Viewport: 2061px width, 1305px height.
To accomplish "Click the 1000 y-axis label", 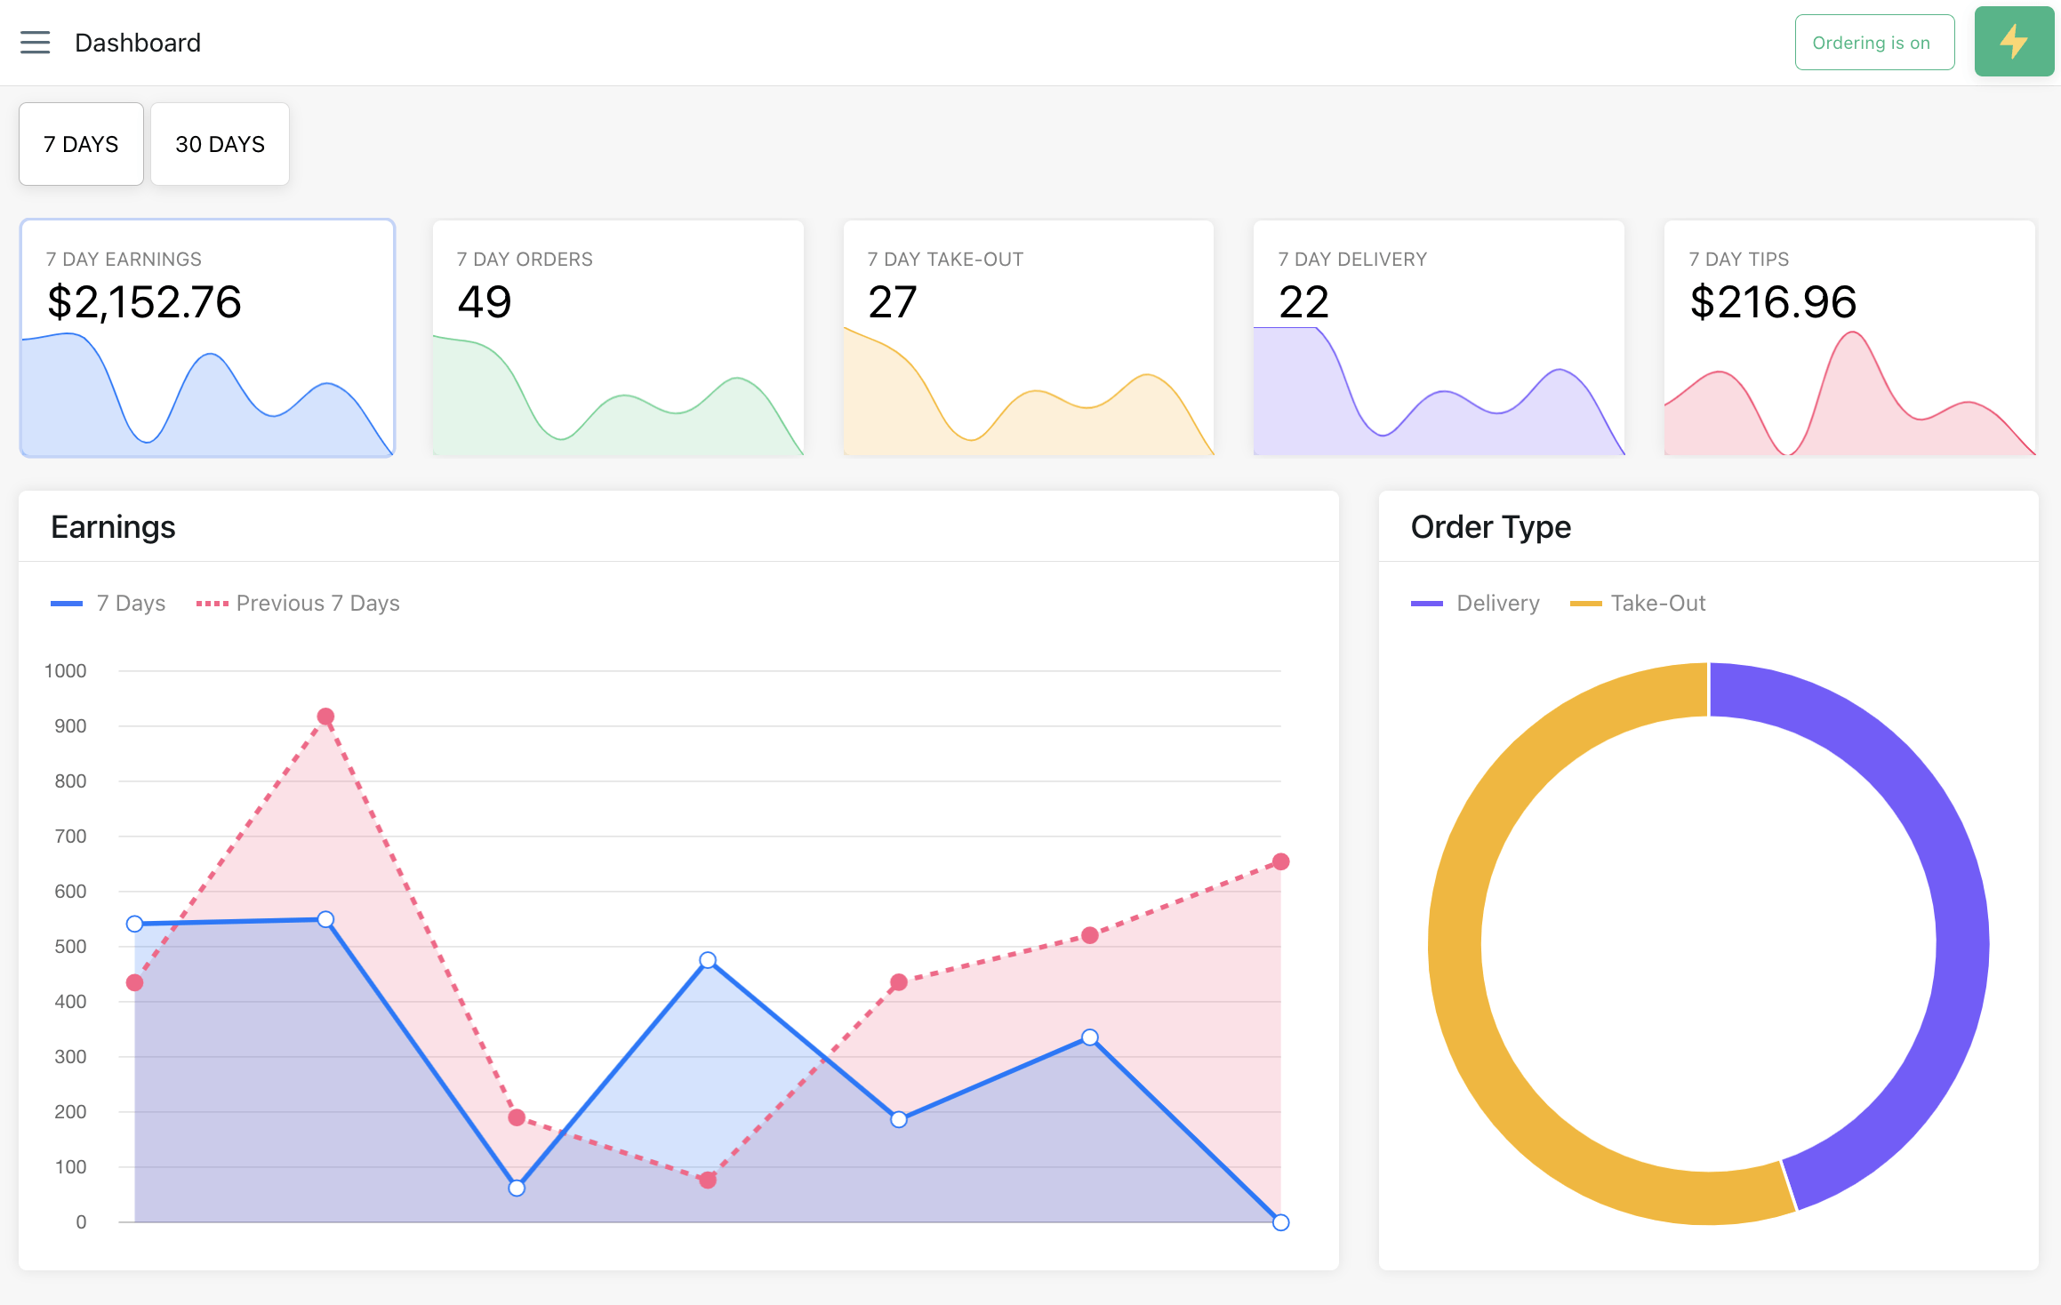I will pyautogui.click(x=66, y=671).
